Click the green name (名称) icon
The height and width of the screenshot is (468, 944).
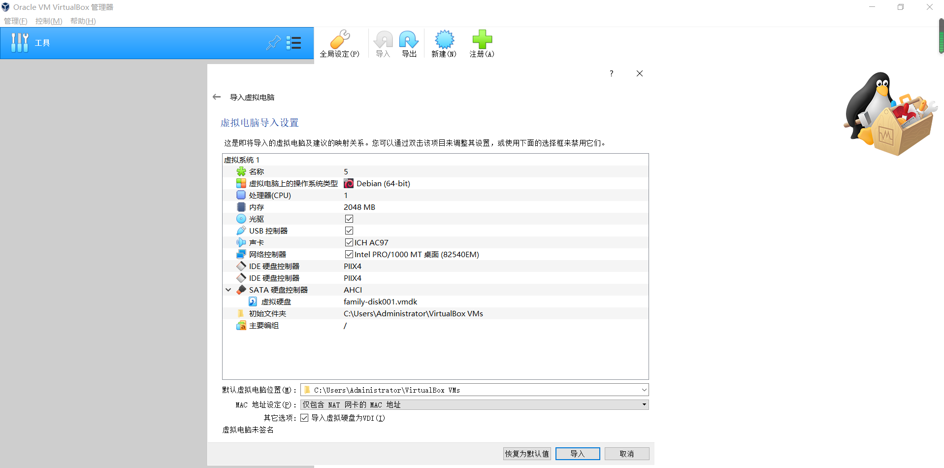click(x=241, y=171)
